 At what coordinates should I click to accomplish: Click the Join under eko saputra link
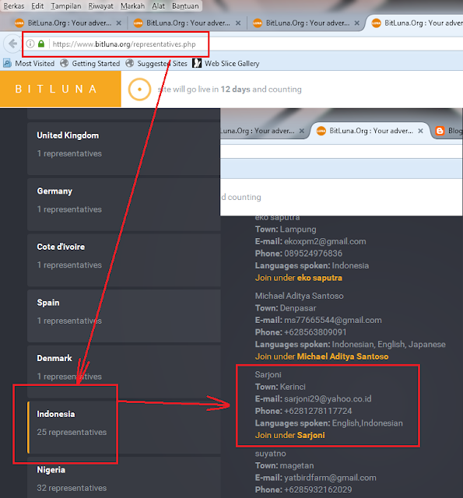click(x=299, y=278)
